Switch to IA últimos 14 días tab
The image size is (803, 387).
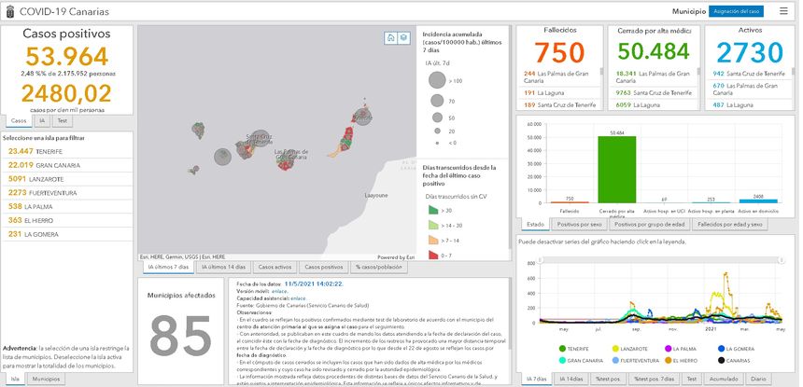[223, 267]
